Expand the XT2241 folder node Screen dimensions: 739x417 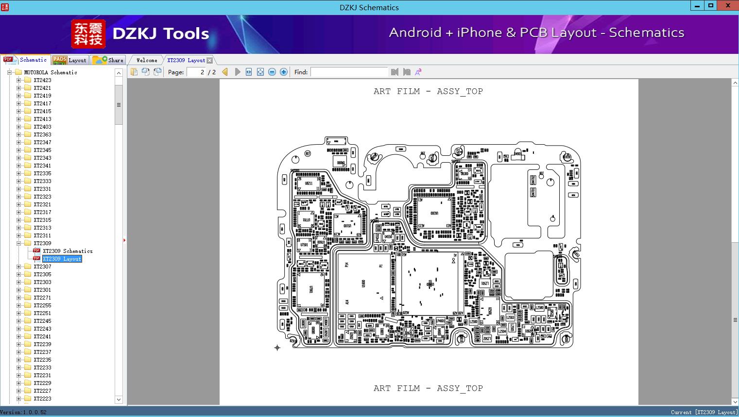[x=18, y=336]
